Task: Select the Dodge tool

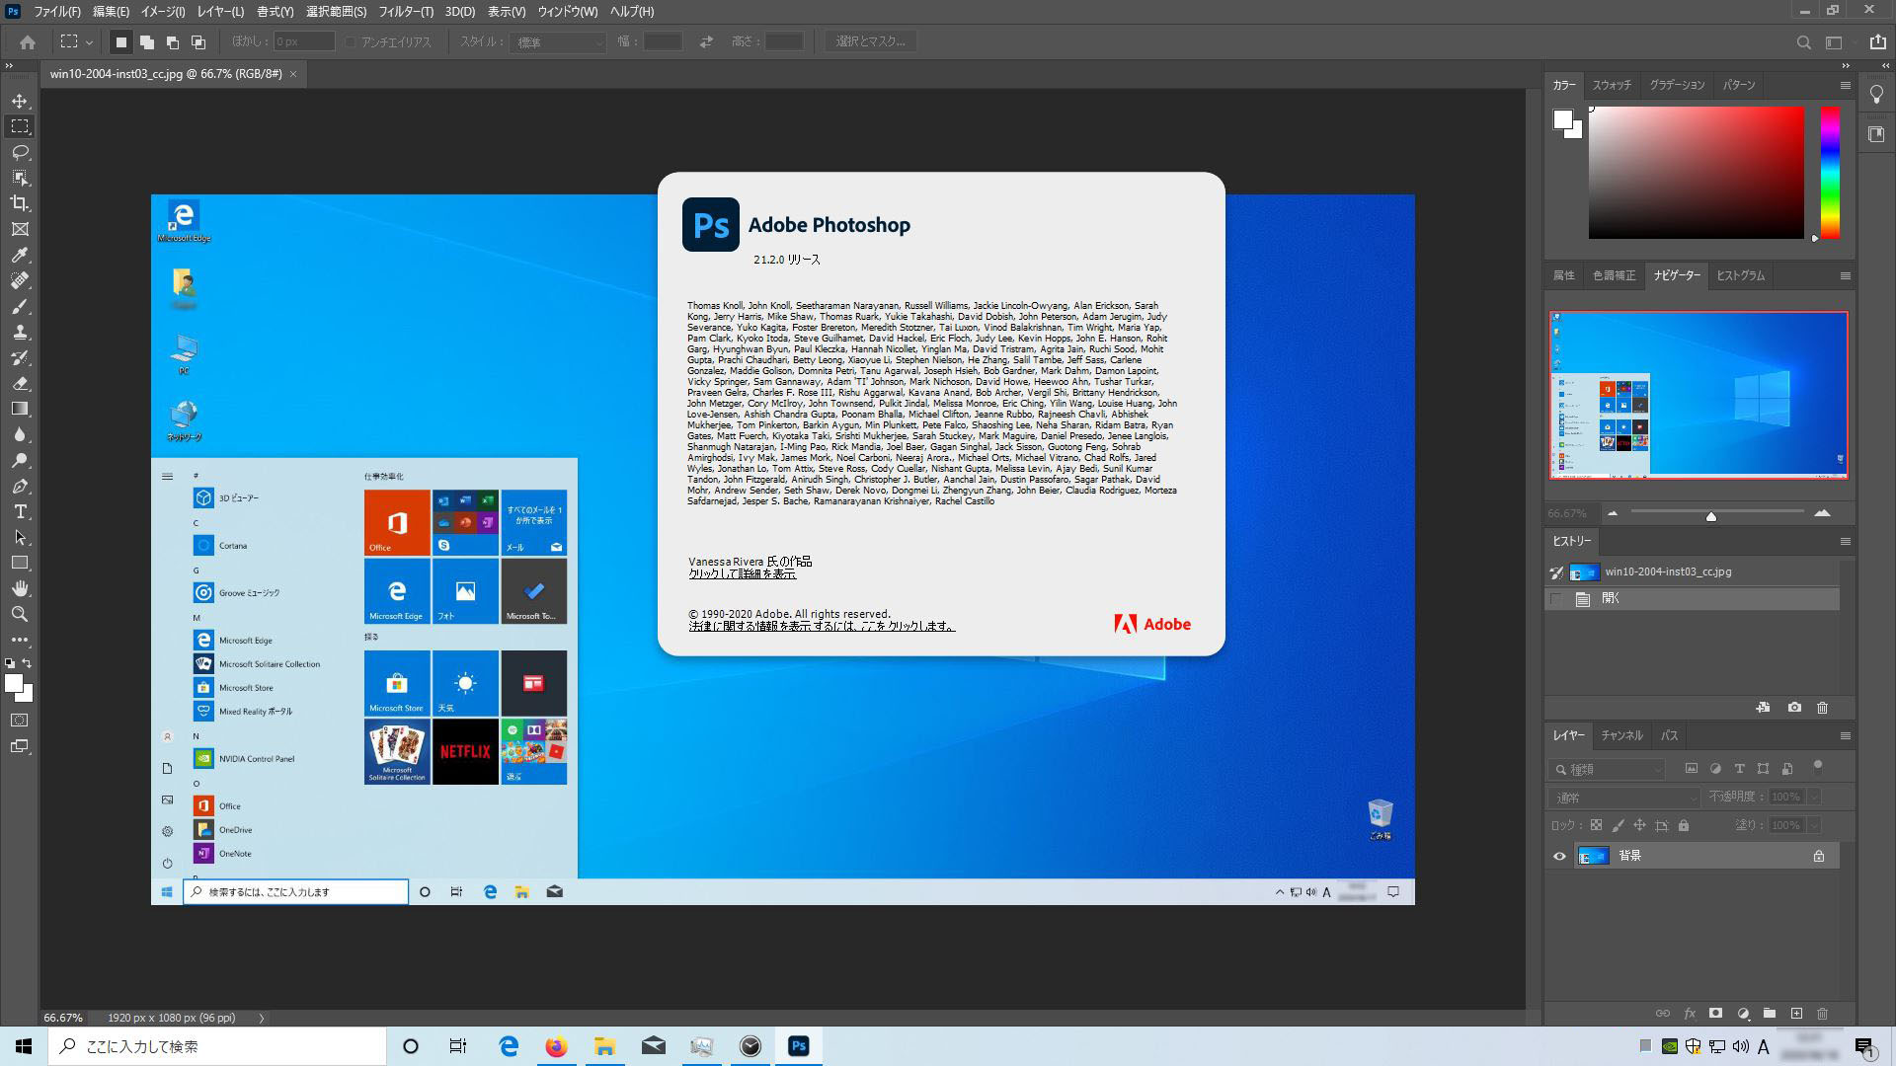Action: click(x=20, y=460)
